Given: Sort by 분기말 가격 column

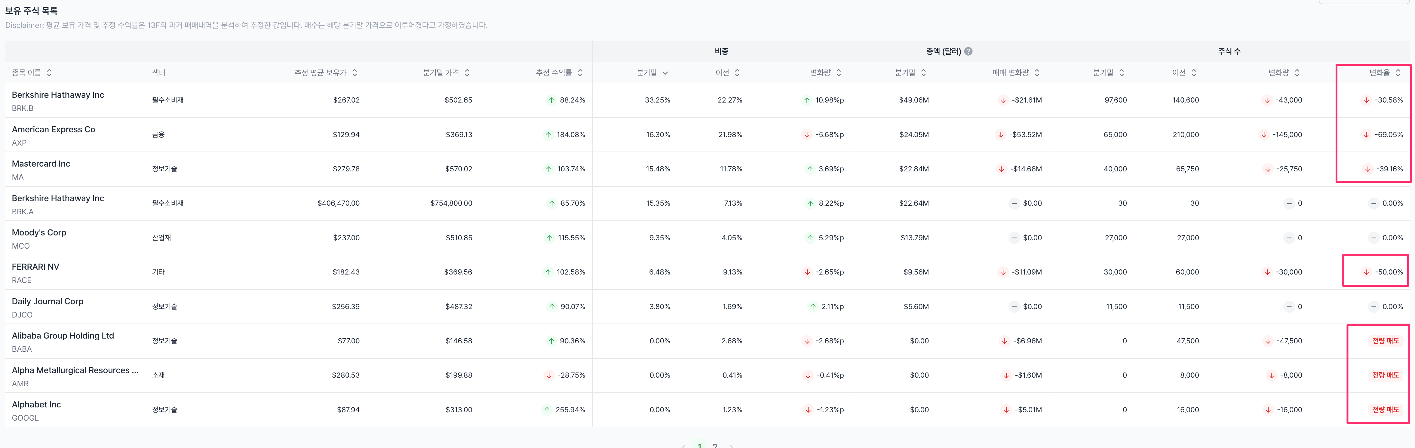Looking at the screenshot, I should tap(467, 72).
